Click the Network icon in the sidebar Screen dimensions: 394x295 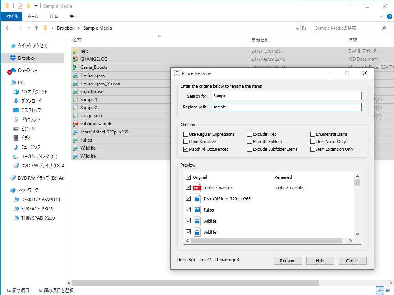(13, 190)
